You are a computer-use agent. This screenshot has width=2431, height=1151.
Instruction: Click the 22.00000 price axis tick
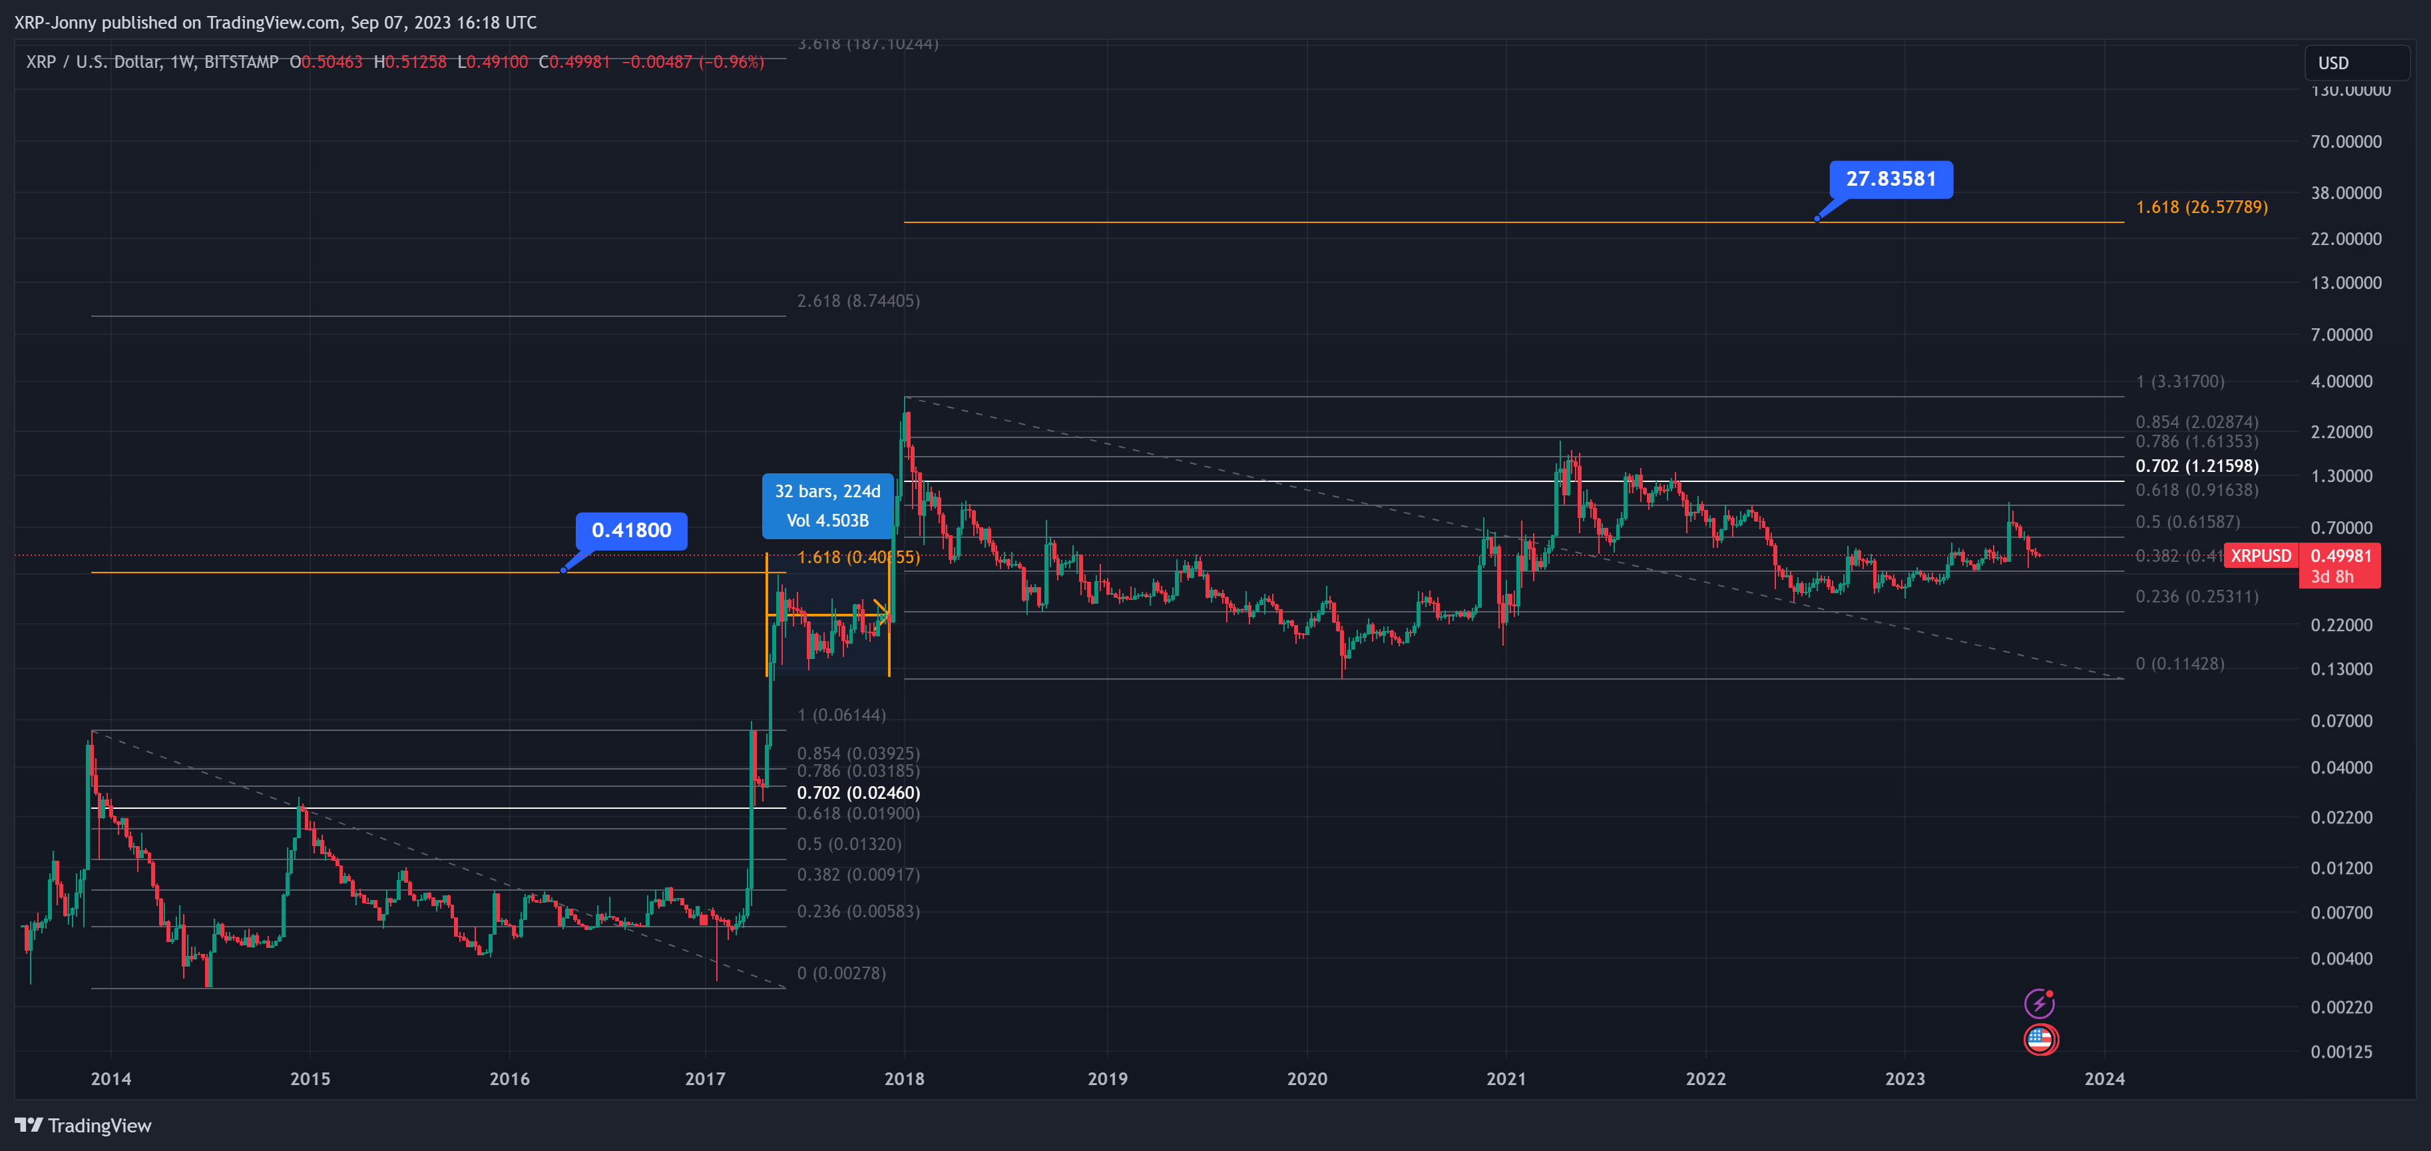(x=2346, y=239)
